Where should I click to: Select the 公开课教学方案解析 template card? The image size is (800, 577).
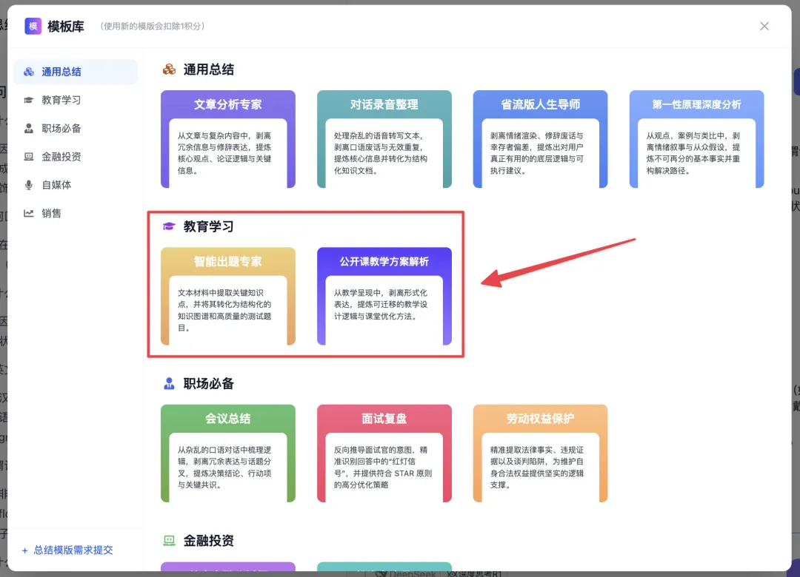click(384, 296)
